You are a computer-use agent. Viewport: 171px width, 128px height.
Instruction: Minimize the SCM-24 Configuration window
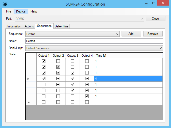pos(146,3)
